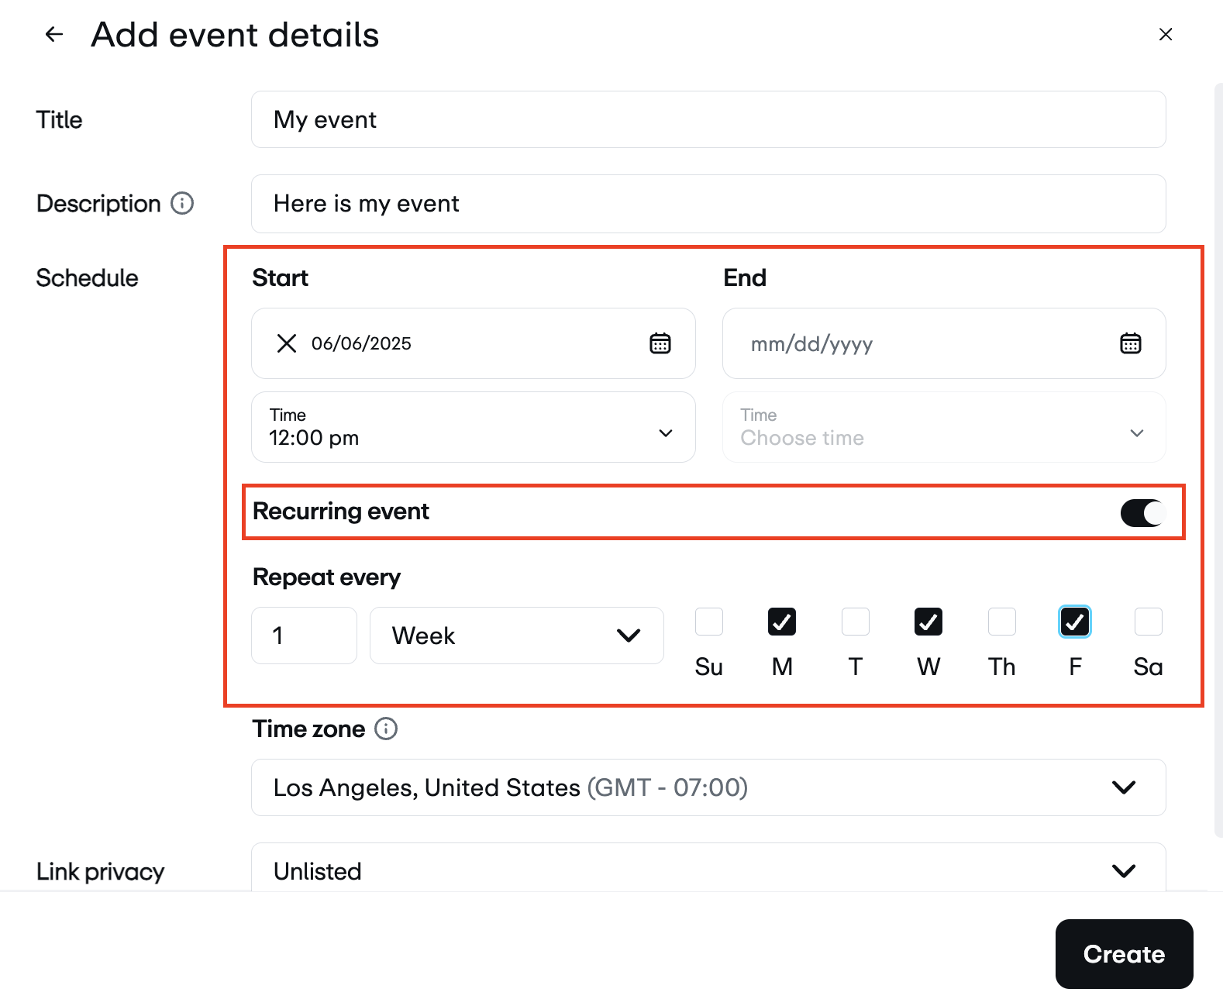The height and width of the screenshot is (1006, 1223).
Task: Click the Time zone info icon
Action: pyautogui.click(x=386, y=729)
